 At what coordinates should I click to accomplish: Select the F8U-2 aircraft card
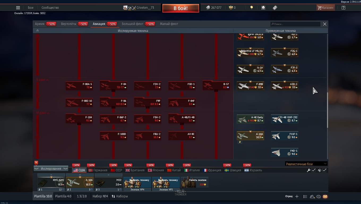[148, 136]
